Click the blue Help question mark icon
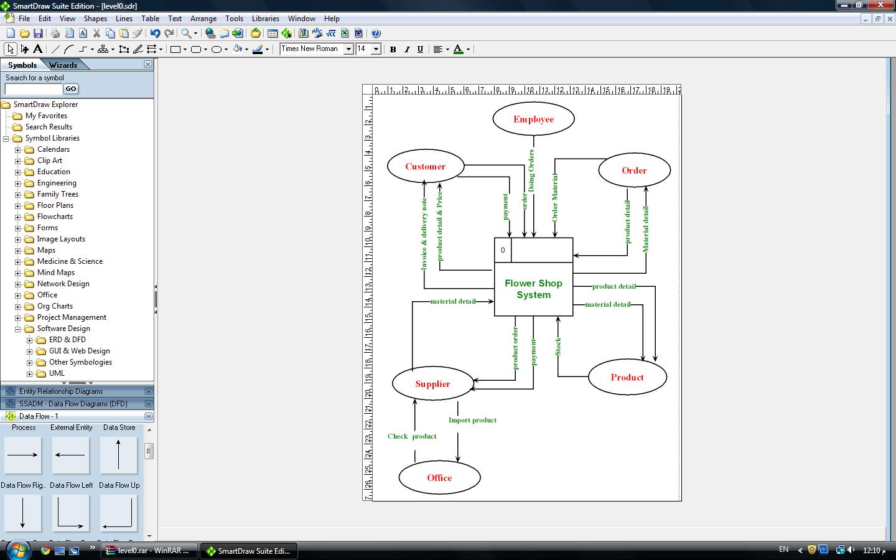896x560 pixels. [x=375, y=34]
